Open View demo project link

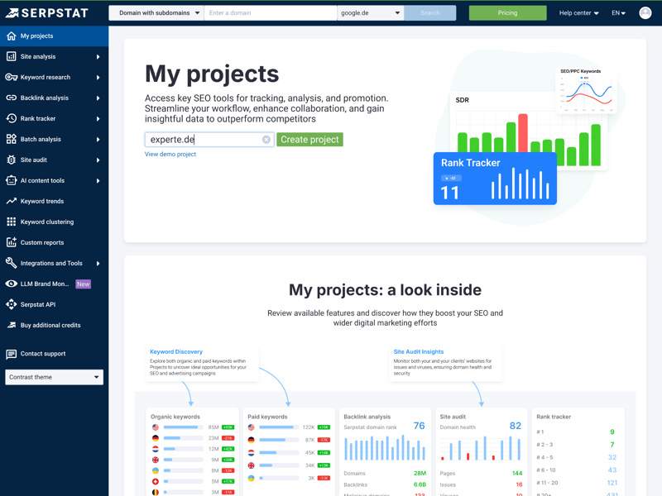170,154
